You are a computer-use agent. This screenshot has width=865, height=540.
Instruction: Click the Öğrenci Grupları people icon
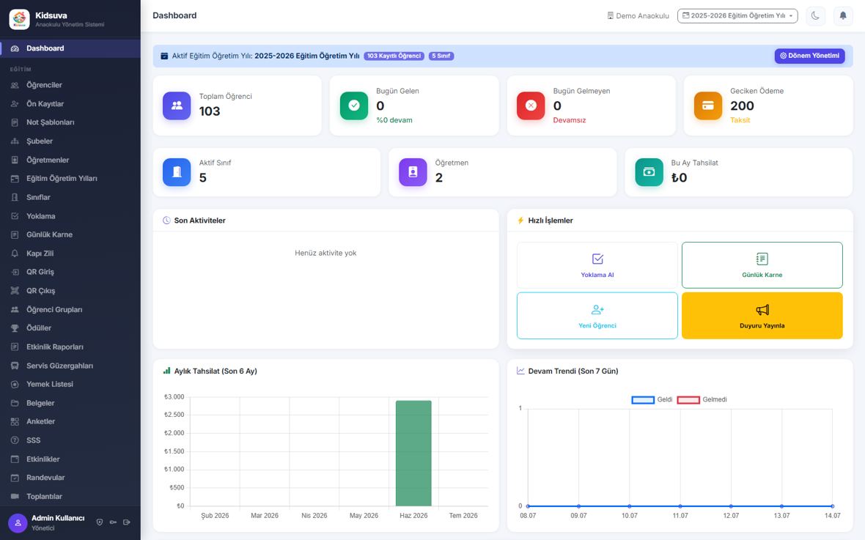tap(15, 309)
